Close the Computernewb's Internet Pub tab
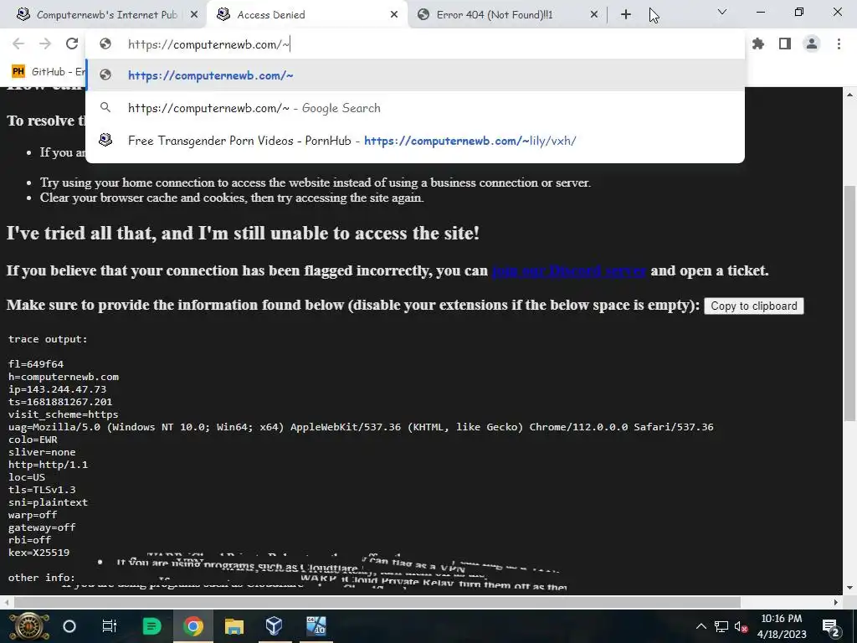Image resolution: width=857 pixels, height=643 pixels. [x=194, y=15]
